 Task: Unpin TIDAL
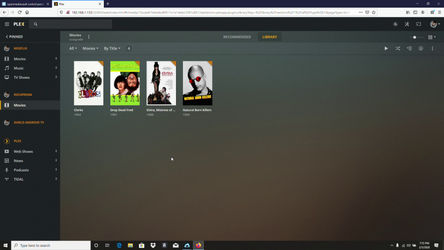[x=56, y=179]
